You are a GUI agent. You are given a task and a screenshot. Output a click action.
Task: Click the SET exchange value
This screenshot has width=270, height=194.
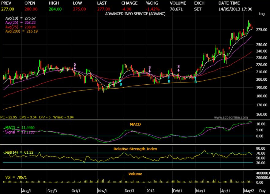pos(198,9)
